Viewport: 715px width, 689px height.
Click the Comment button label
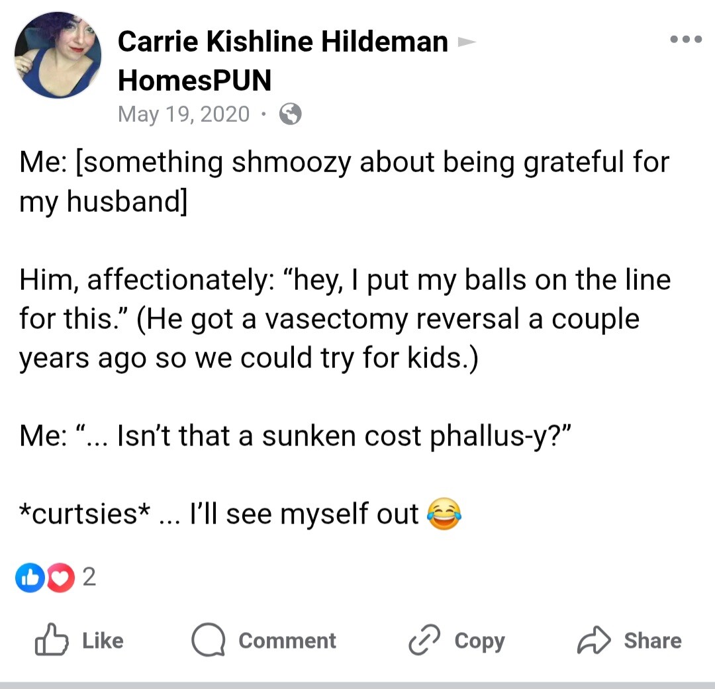287,641
